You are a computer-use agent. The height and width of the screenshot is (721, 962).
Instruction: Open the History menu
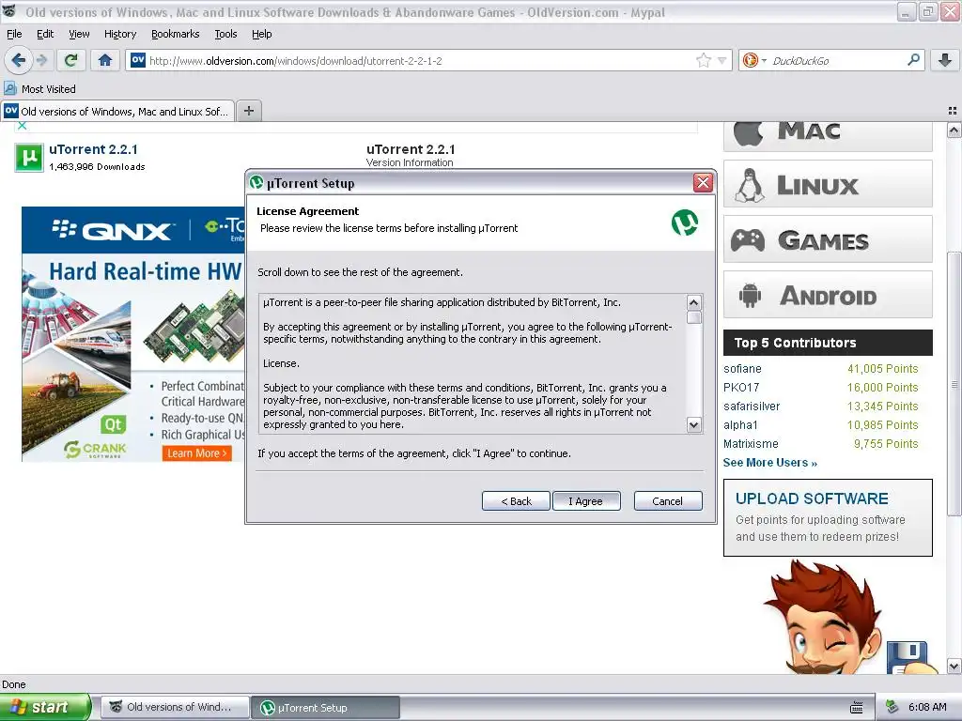(119, 34)
